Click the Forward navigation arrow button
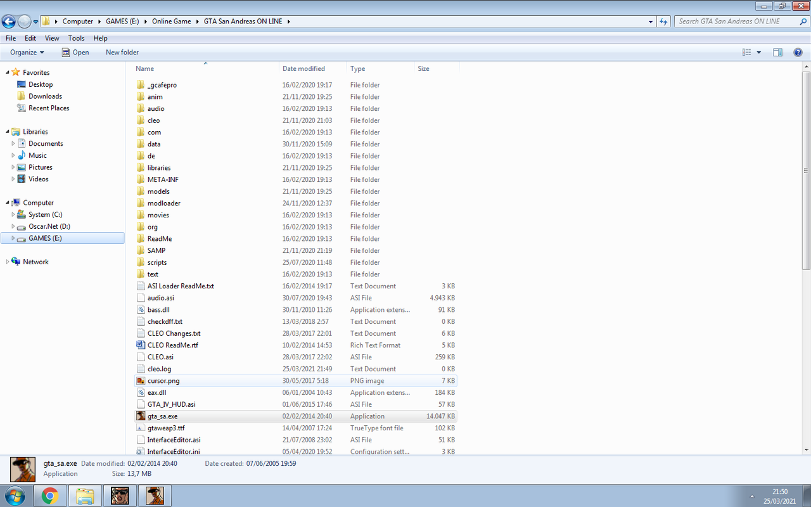 (24, 22)
